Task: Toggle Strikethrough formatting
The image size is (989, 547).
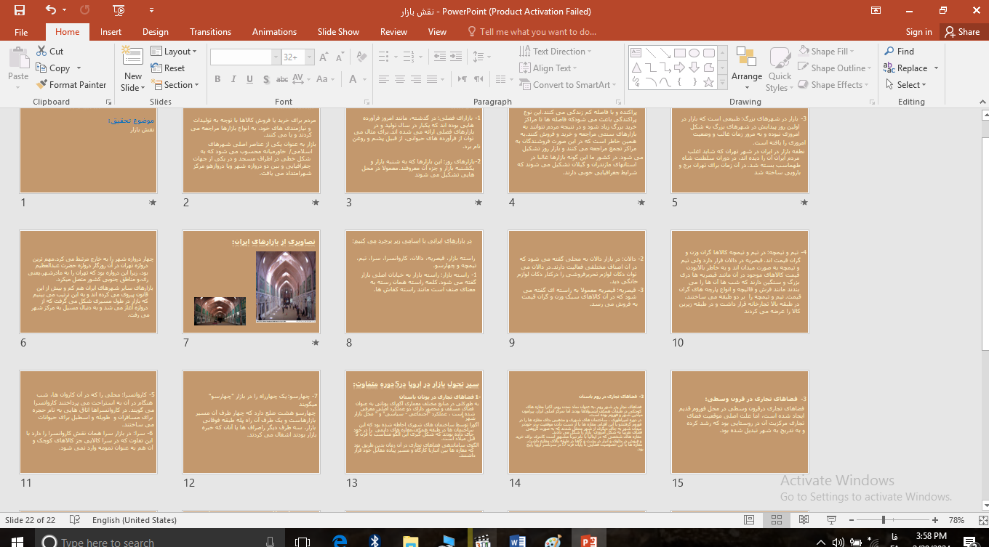Action: 283,79
